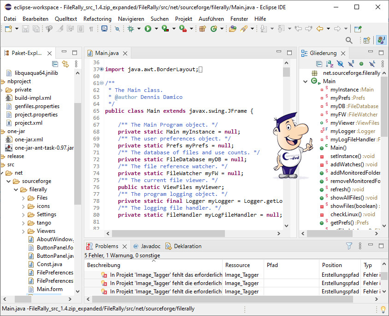
Task: Close the Main.java editor tab
Action: (x=126, y=53)
